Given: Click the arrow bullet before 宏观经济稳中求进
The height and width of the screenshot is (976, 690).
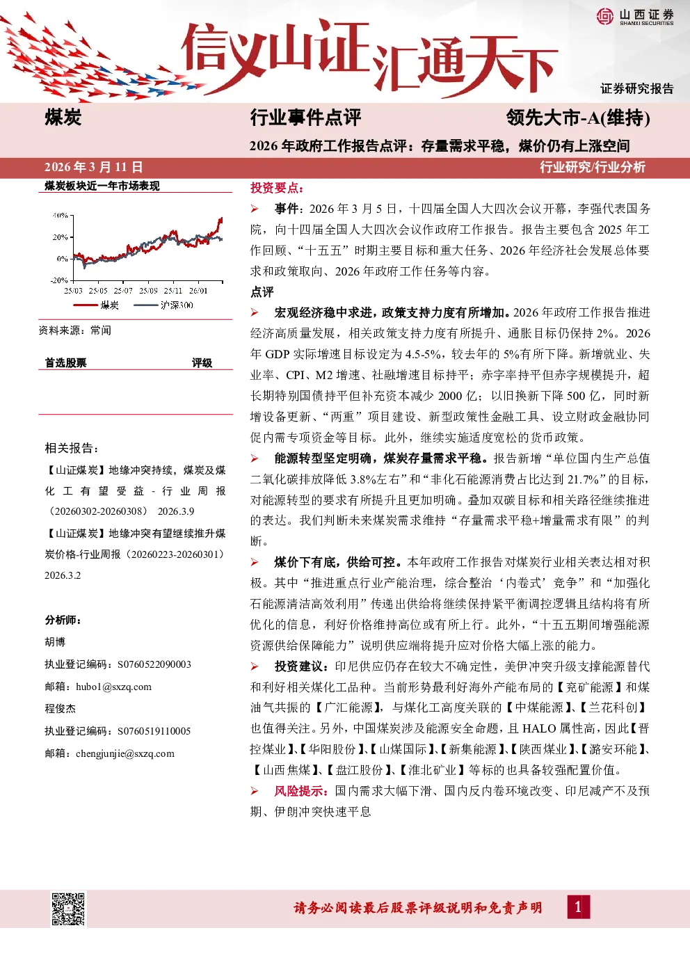Looking at the screenshot, I should click(x=255, y=313).
